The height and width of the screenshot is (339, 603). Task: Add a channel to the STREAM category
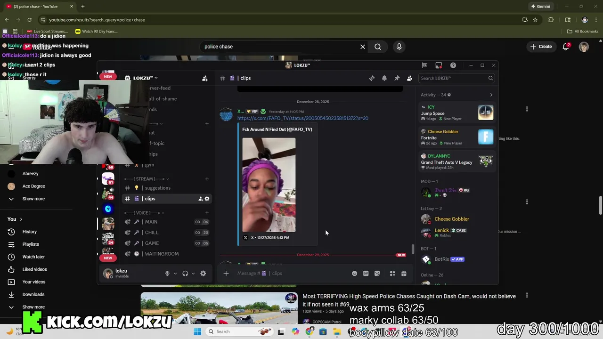[x=207, y=179]
